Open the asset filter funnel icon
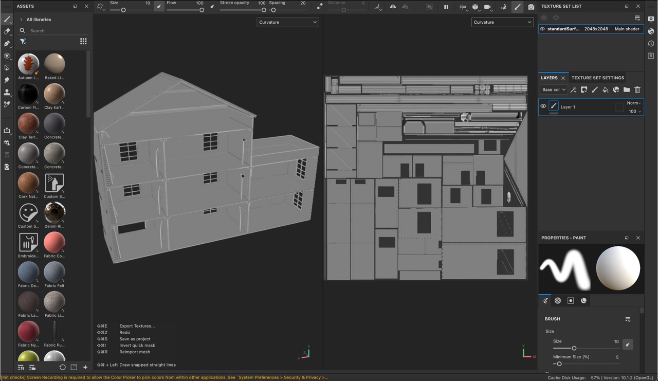The image size is (658, 381). coord(23,42)
